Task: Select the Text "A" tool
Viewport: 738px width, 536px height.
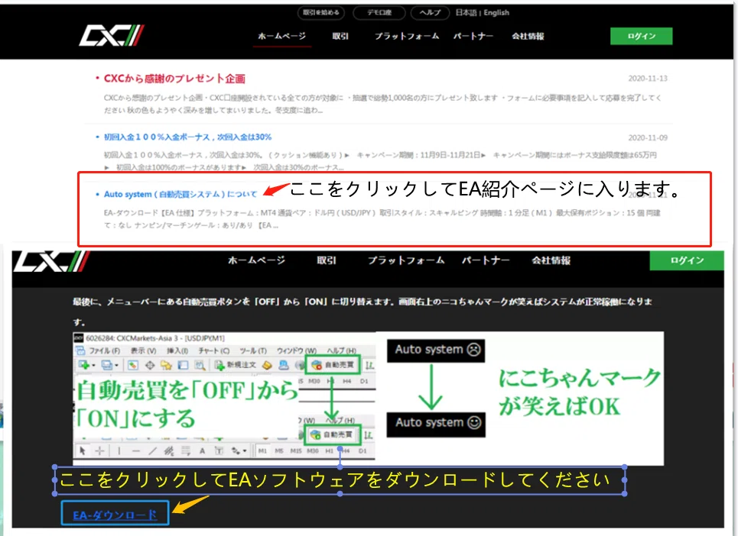Action: [202, 451]
